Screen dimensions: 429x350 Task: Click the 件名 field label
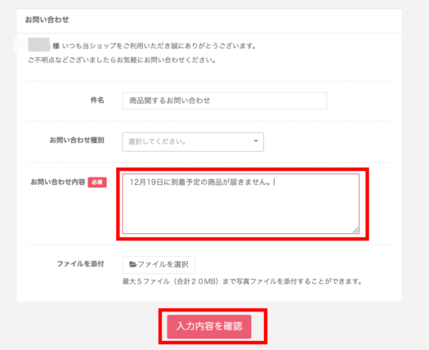[x=97, y=101]
